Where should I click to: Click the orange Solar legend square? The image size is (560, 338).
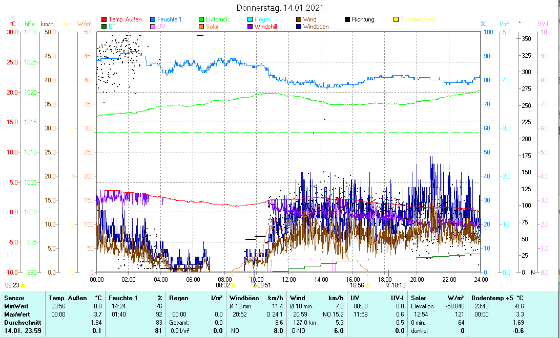pyautogui.click(x=201, y=27)
